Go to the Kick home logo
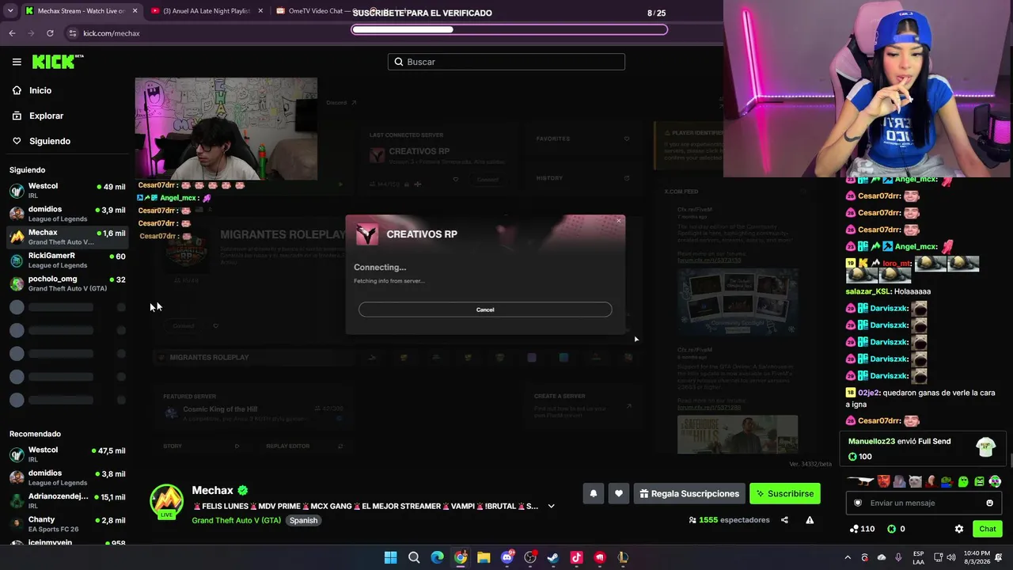Image resolution: width=1013 pixels, height=570 pixels. pos(58,61)
